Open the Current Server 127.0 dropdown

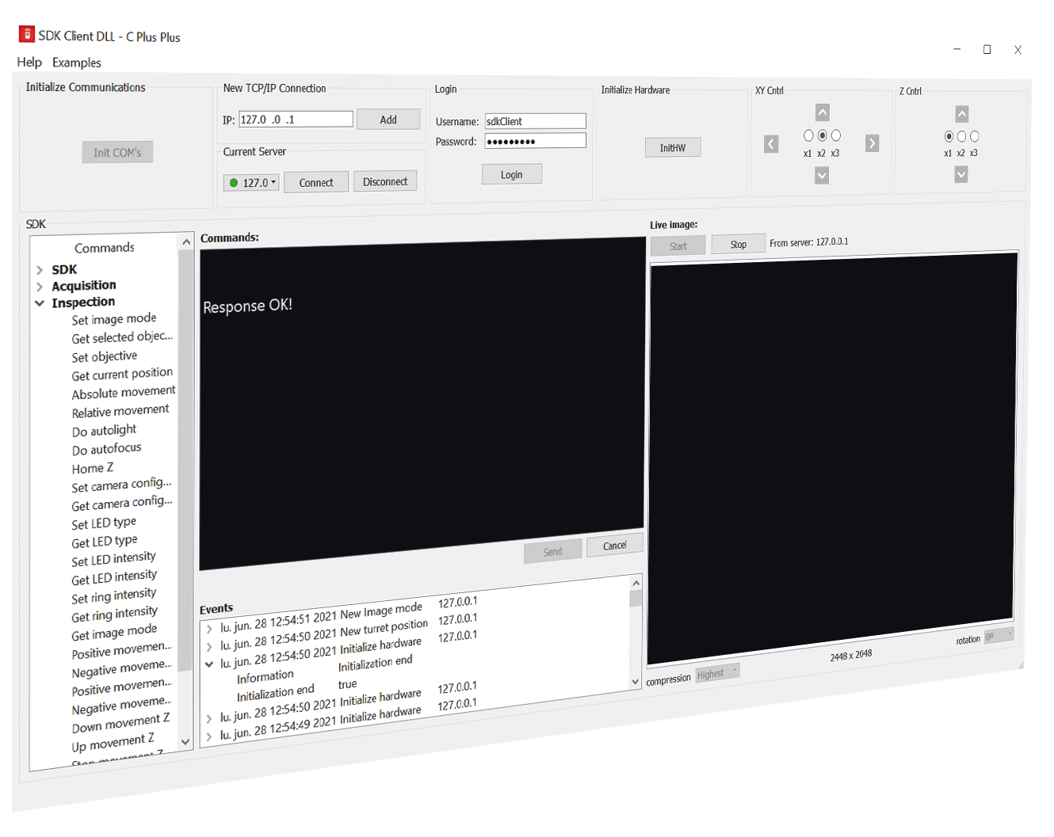tap(251, 183)
